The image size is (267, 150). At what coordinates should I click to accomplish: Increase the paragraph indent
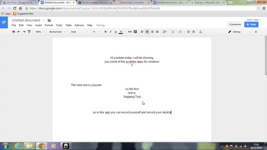pos(193,32)
